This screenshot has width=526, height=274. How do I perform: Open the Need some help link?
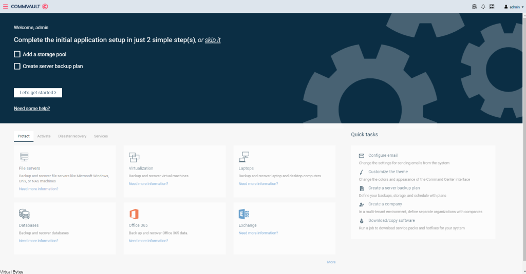[x=32, y=109]
